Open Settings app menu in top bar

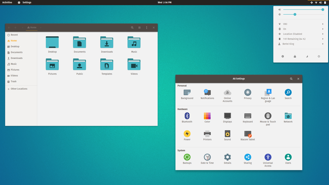(25, 2)
